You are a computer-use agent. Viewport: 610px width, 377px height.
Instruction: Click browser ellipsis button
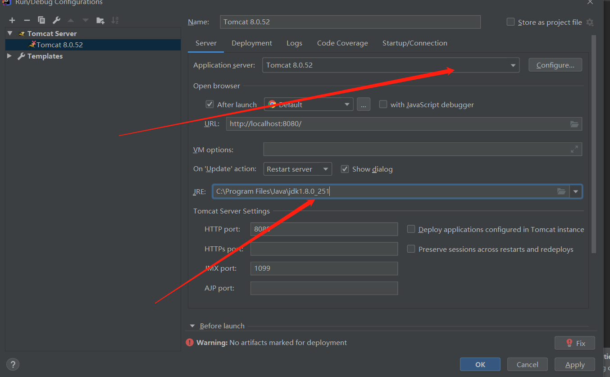point(364,104)
